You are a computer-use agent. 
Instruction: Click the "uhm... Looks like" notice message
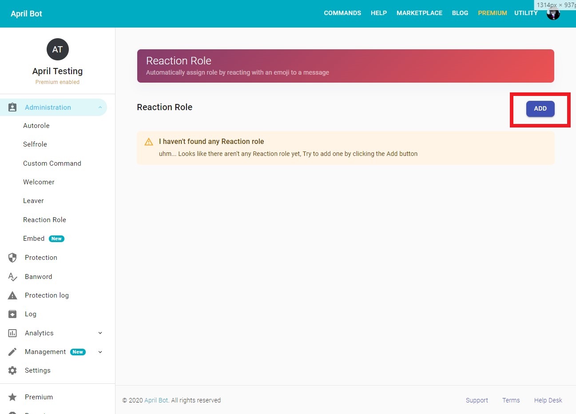click(x=288, y=154)
